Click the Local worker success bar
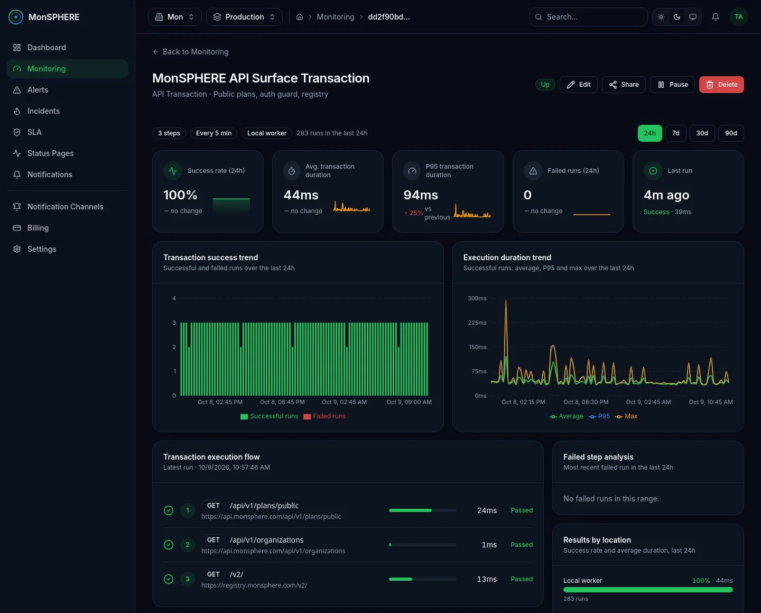 pyautogui.click(x=648, y=590)
